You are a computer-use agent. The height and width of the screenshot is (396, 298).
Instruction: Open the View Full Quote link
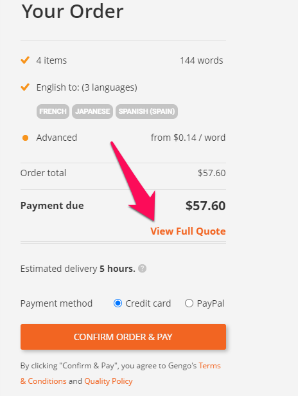click(x=188, y=231)
